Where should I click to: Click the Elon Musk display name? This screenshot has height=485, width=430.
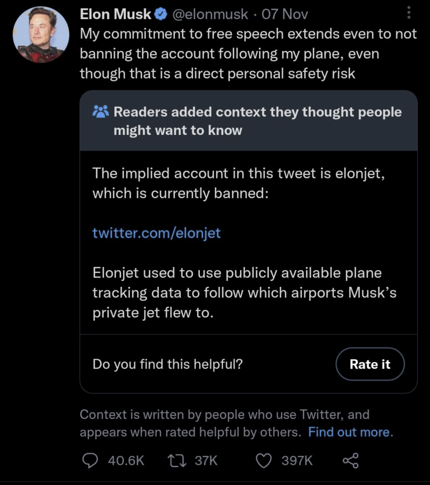click(115, 14)
